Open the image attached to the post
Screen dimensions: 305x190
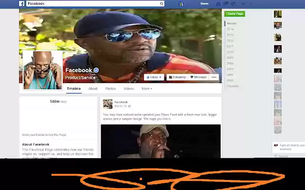click(161, 142)
